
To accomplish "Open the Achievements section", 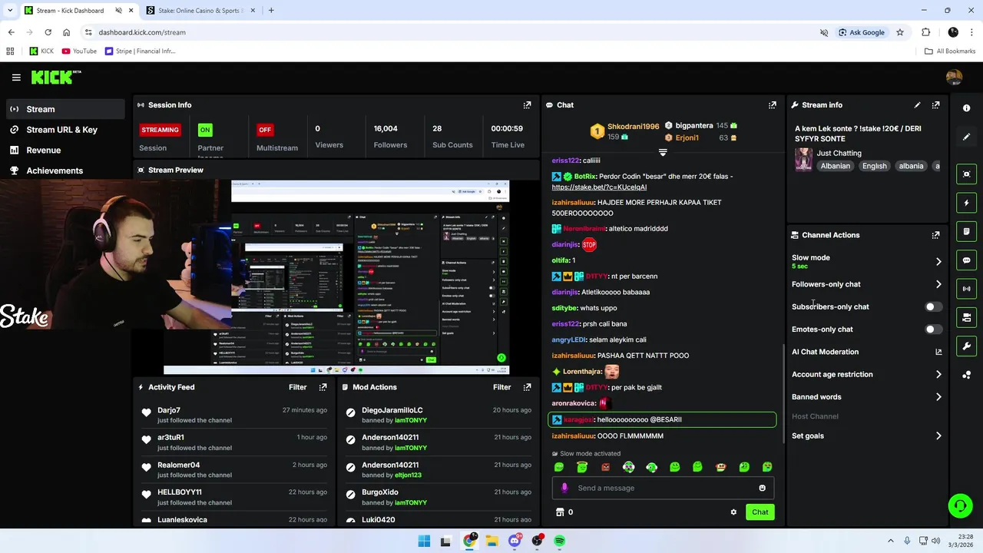I will (66, 171).
